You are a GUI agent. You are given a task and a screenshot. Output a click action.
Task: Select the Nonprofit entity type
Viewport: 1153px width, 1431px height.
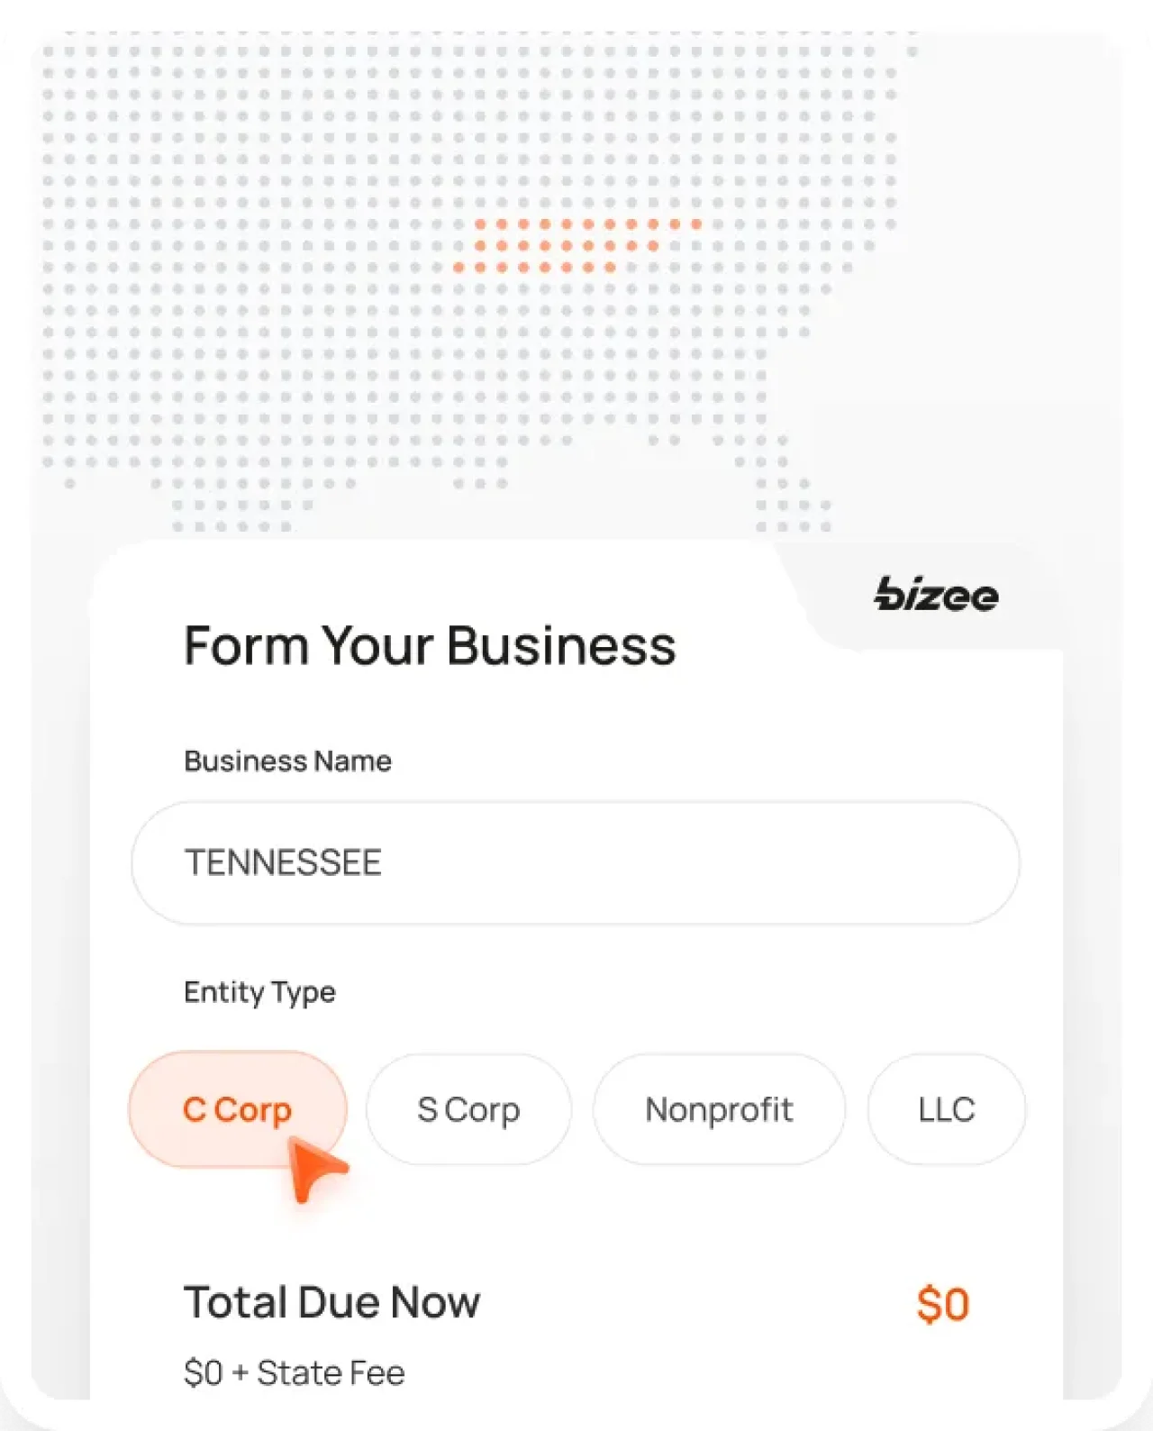(x=719, y=1109)
